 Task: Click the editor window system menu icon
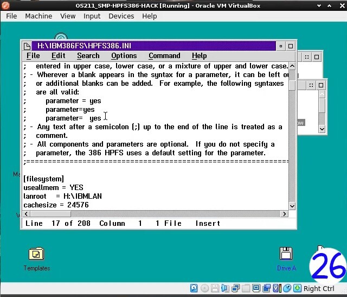click(x=27, y=46)
